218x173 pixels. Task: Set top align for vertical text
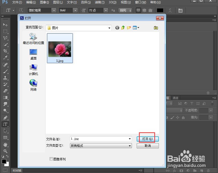pyautogui.click(x=138, y=10)
